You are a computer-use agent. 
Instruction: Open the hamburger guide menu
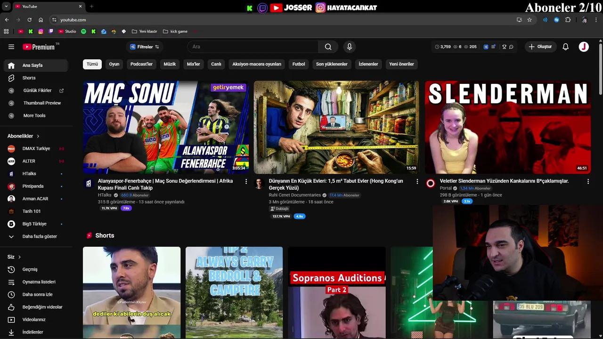11,47
